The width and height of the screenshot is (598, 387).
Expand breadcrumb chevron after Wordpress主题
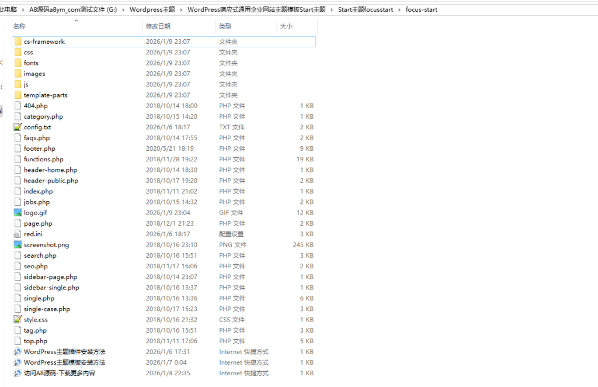pos(181,10)
